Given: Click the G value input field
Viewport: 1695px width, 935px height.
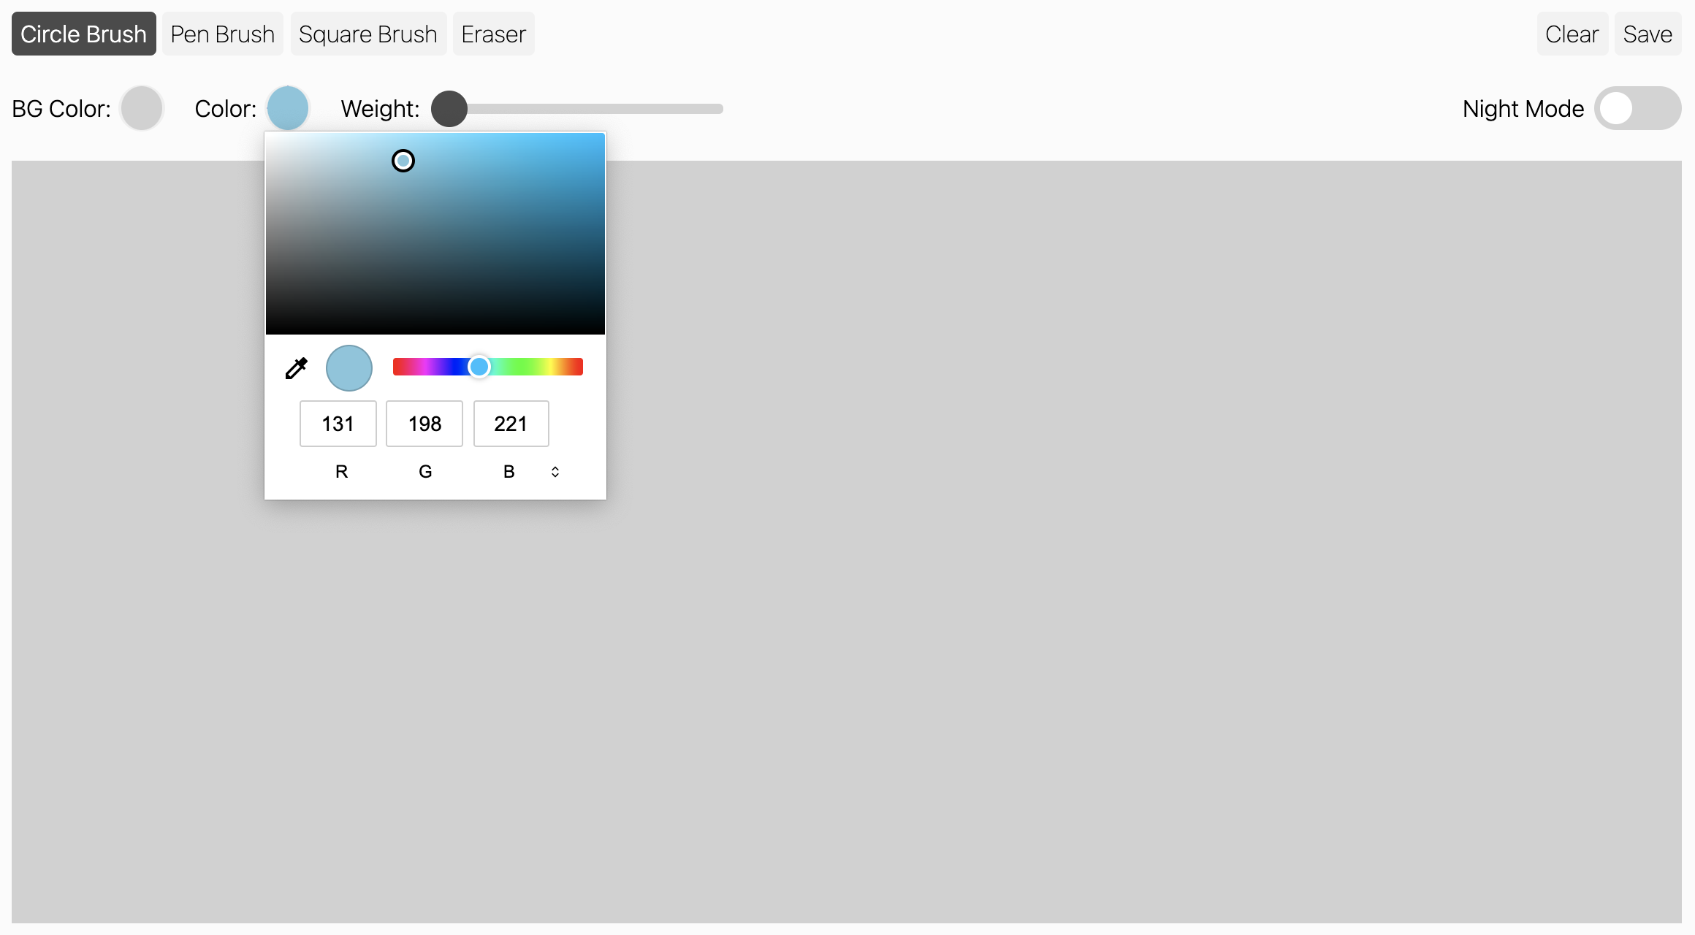Looking at the screenshot, I should [425, 424].
